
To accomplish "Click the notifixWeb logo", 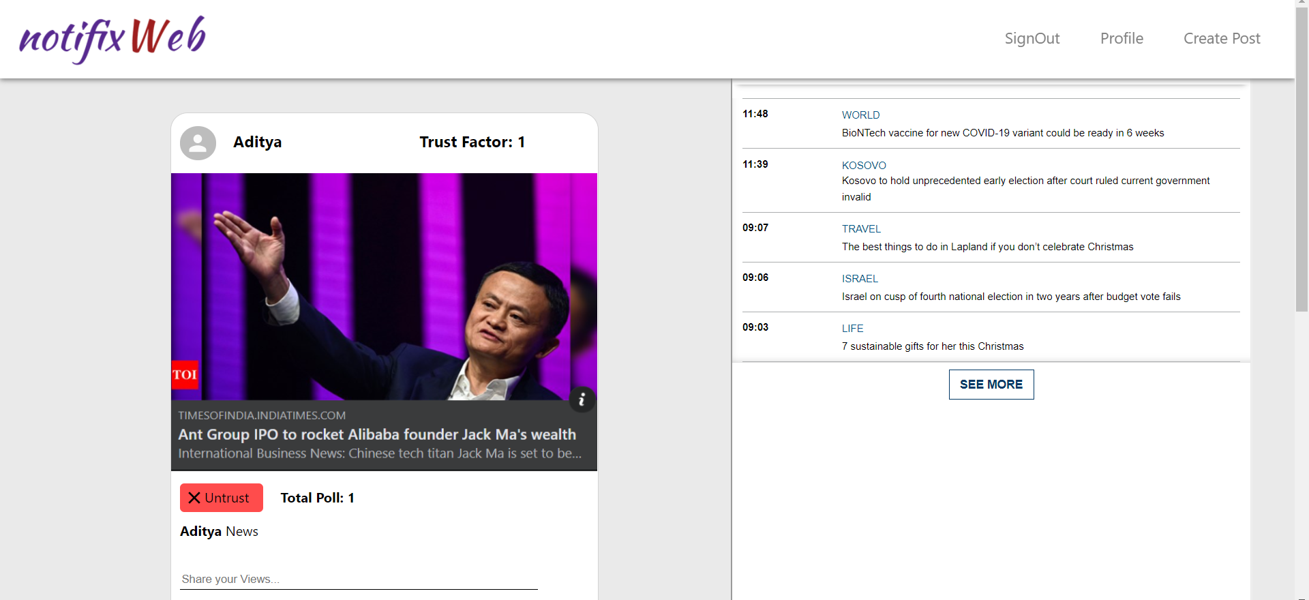I will coord(112,39).
